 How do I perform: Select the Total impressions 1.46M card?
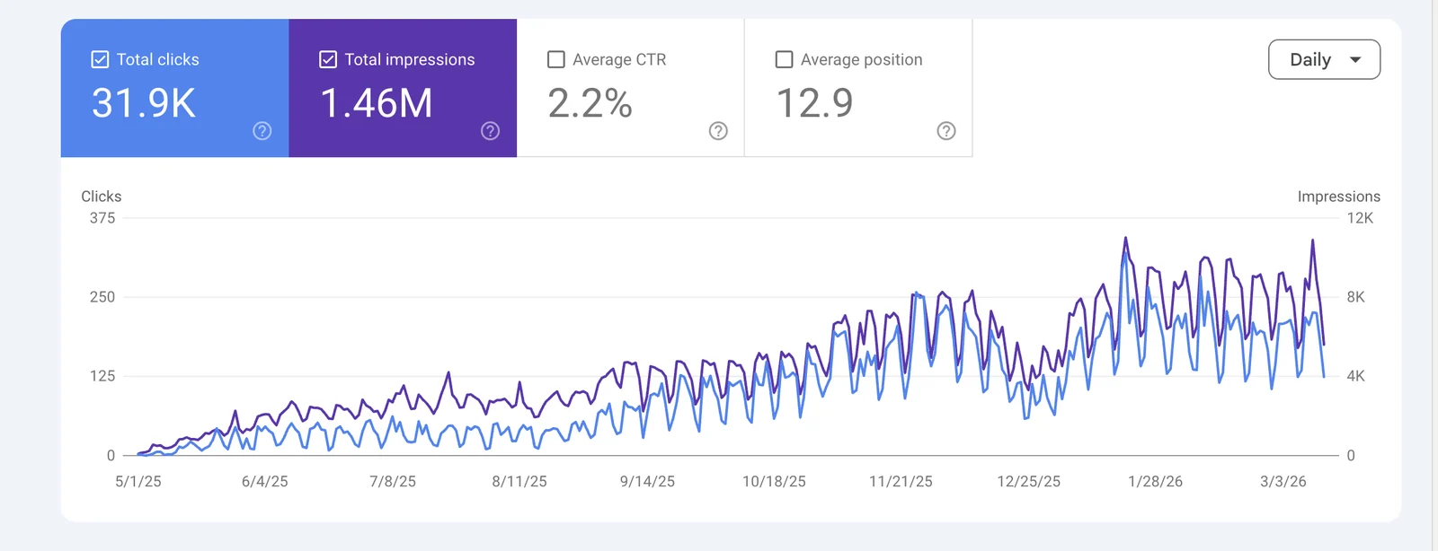pyautogui.click(x=403, y=88)
